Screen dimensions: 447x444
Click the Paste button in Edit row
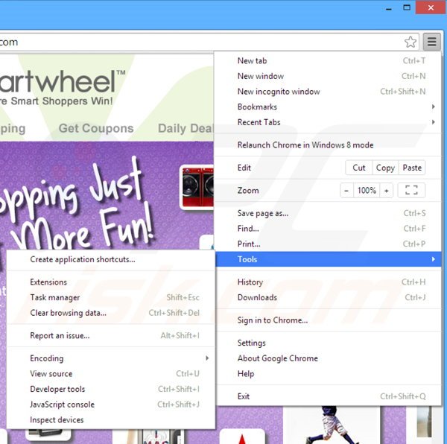pyautogui.click(x=412, y=168)
